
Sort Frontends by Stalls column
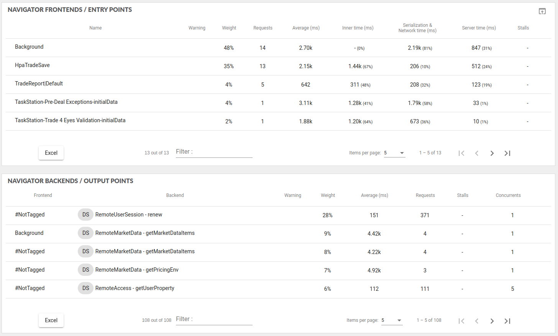click(x=523, y=28)
